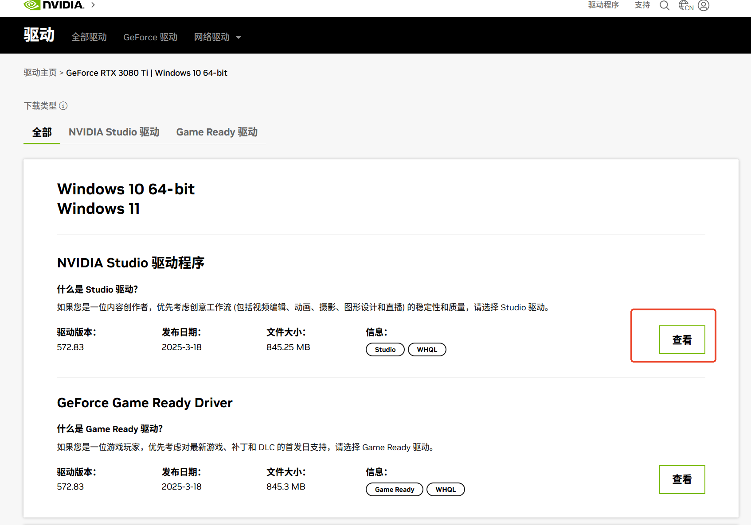This screenshot has width=751, height=525.
Task: Switch to Game Ready 驱动 tab
Action: (x=217, y=132)
